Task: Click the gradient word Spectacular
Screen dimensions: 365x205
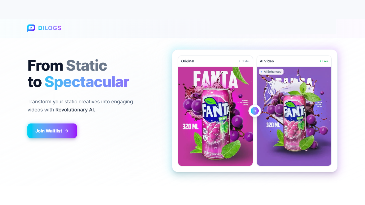Action: [87, 82]
